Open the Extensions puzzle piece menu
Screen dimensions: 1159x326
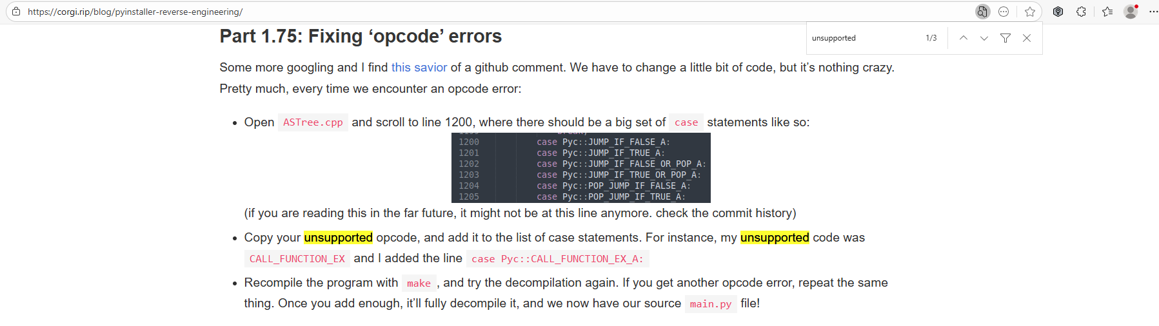tap(1081, 12)
